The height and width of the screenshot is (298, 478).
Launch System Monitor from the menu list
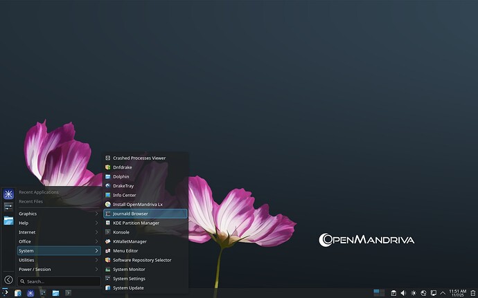pyautogui.click(x=129, y=269)
